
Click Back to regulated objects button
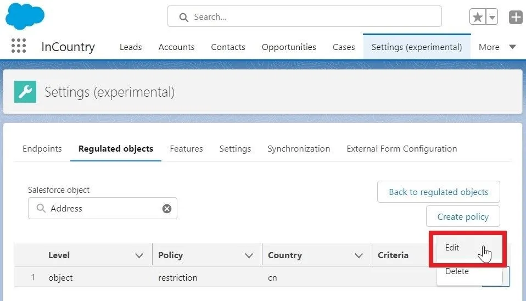click(438, 192)
